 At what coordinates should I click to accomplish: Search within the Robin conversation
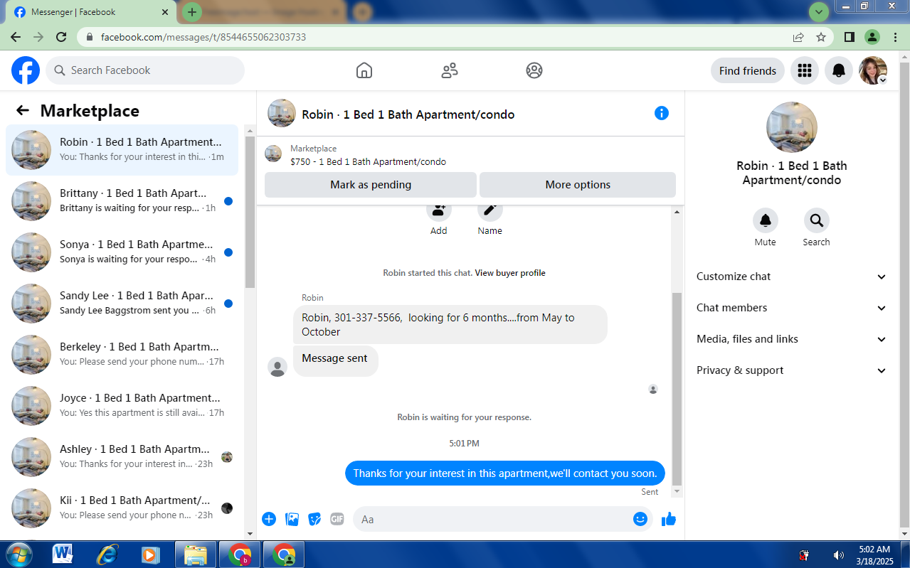click(x=816, y=220)
